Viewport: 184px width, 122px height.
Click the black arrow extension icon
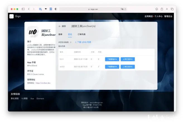coord(46,9)
